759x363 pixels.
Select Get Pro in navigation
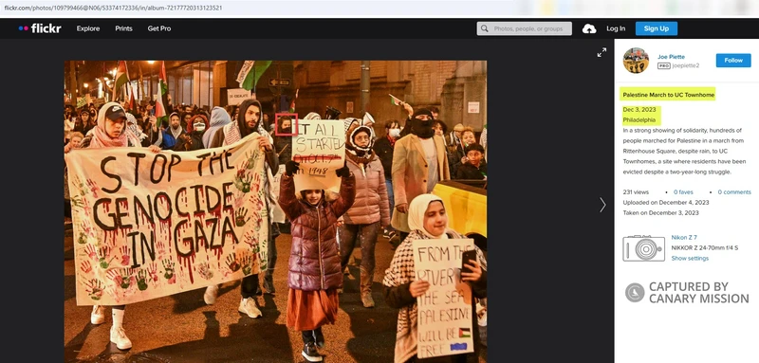(159, 28)
